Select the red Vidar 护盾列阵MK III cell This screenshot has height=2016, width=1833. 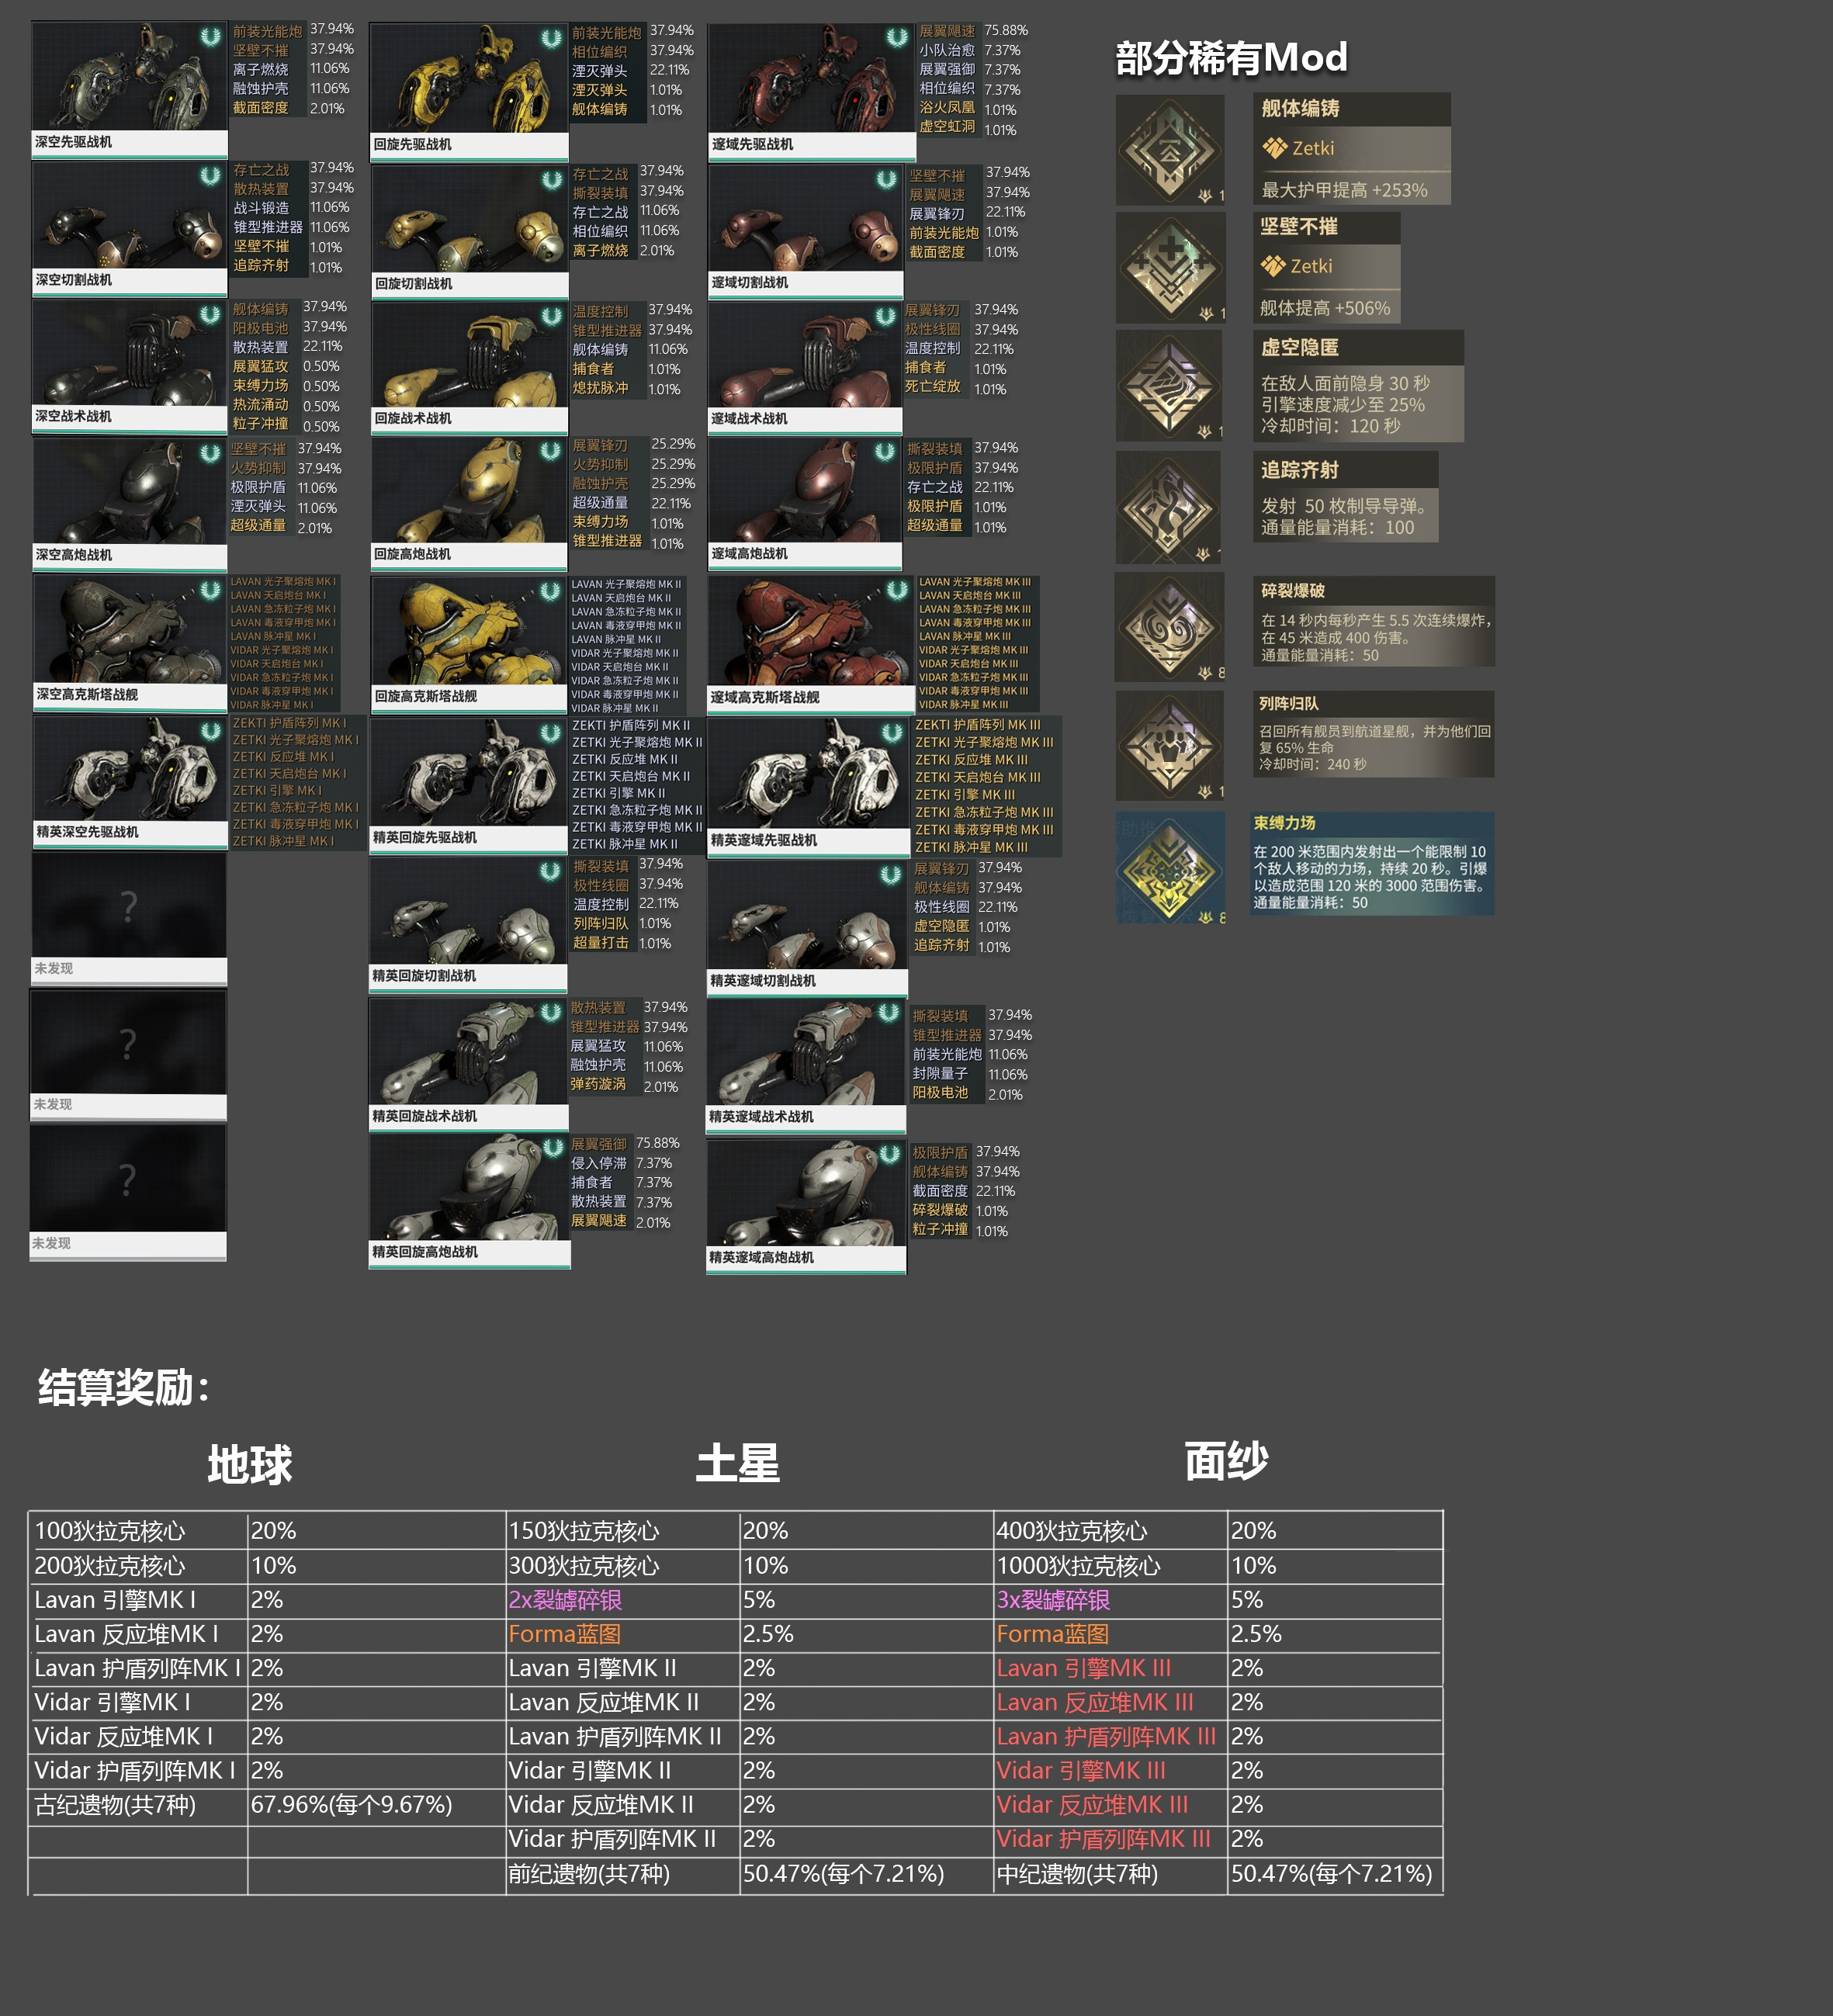1110,1839
